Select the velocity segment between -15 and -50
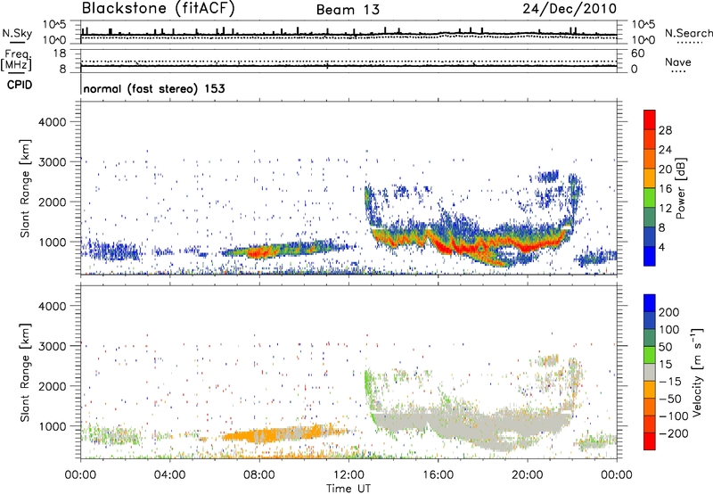Image resolution: width=713 pixels, height=494 pixels. tap(650, 390)
